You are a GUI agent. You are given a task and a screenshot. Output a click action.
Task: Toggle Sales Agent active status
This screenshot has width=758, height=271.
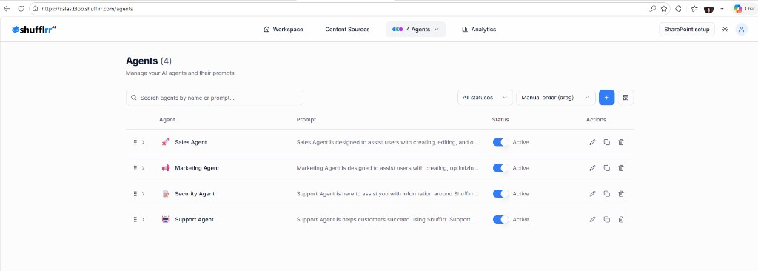click(x=500, y=142)
